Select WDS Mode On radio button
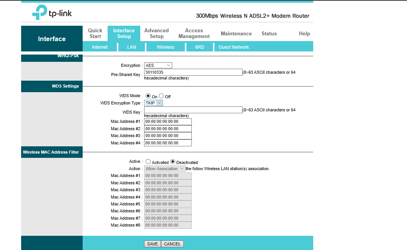 [x=148, y=96]
